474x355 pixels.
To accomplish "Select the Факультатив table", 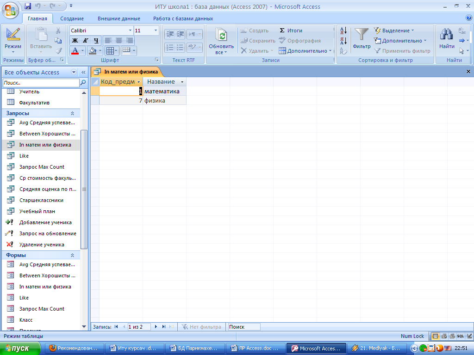I will pyautogui.click(x=41, y=103).
